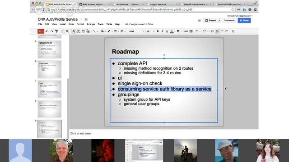This screenshot has width=289, height=162.
Task: Open the Tools menu
Action: [100, 24]
